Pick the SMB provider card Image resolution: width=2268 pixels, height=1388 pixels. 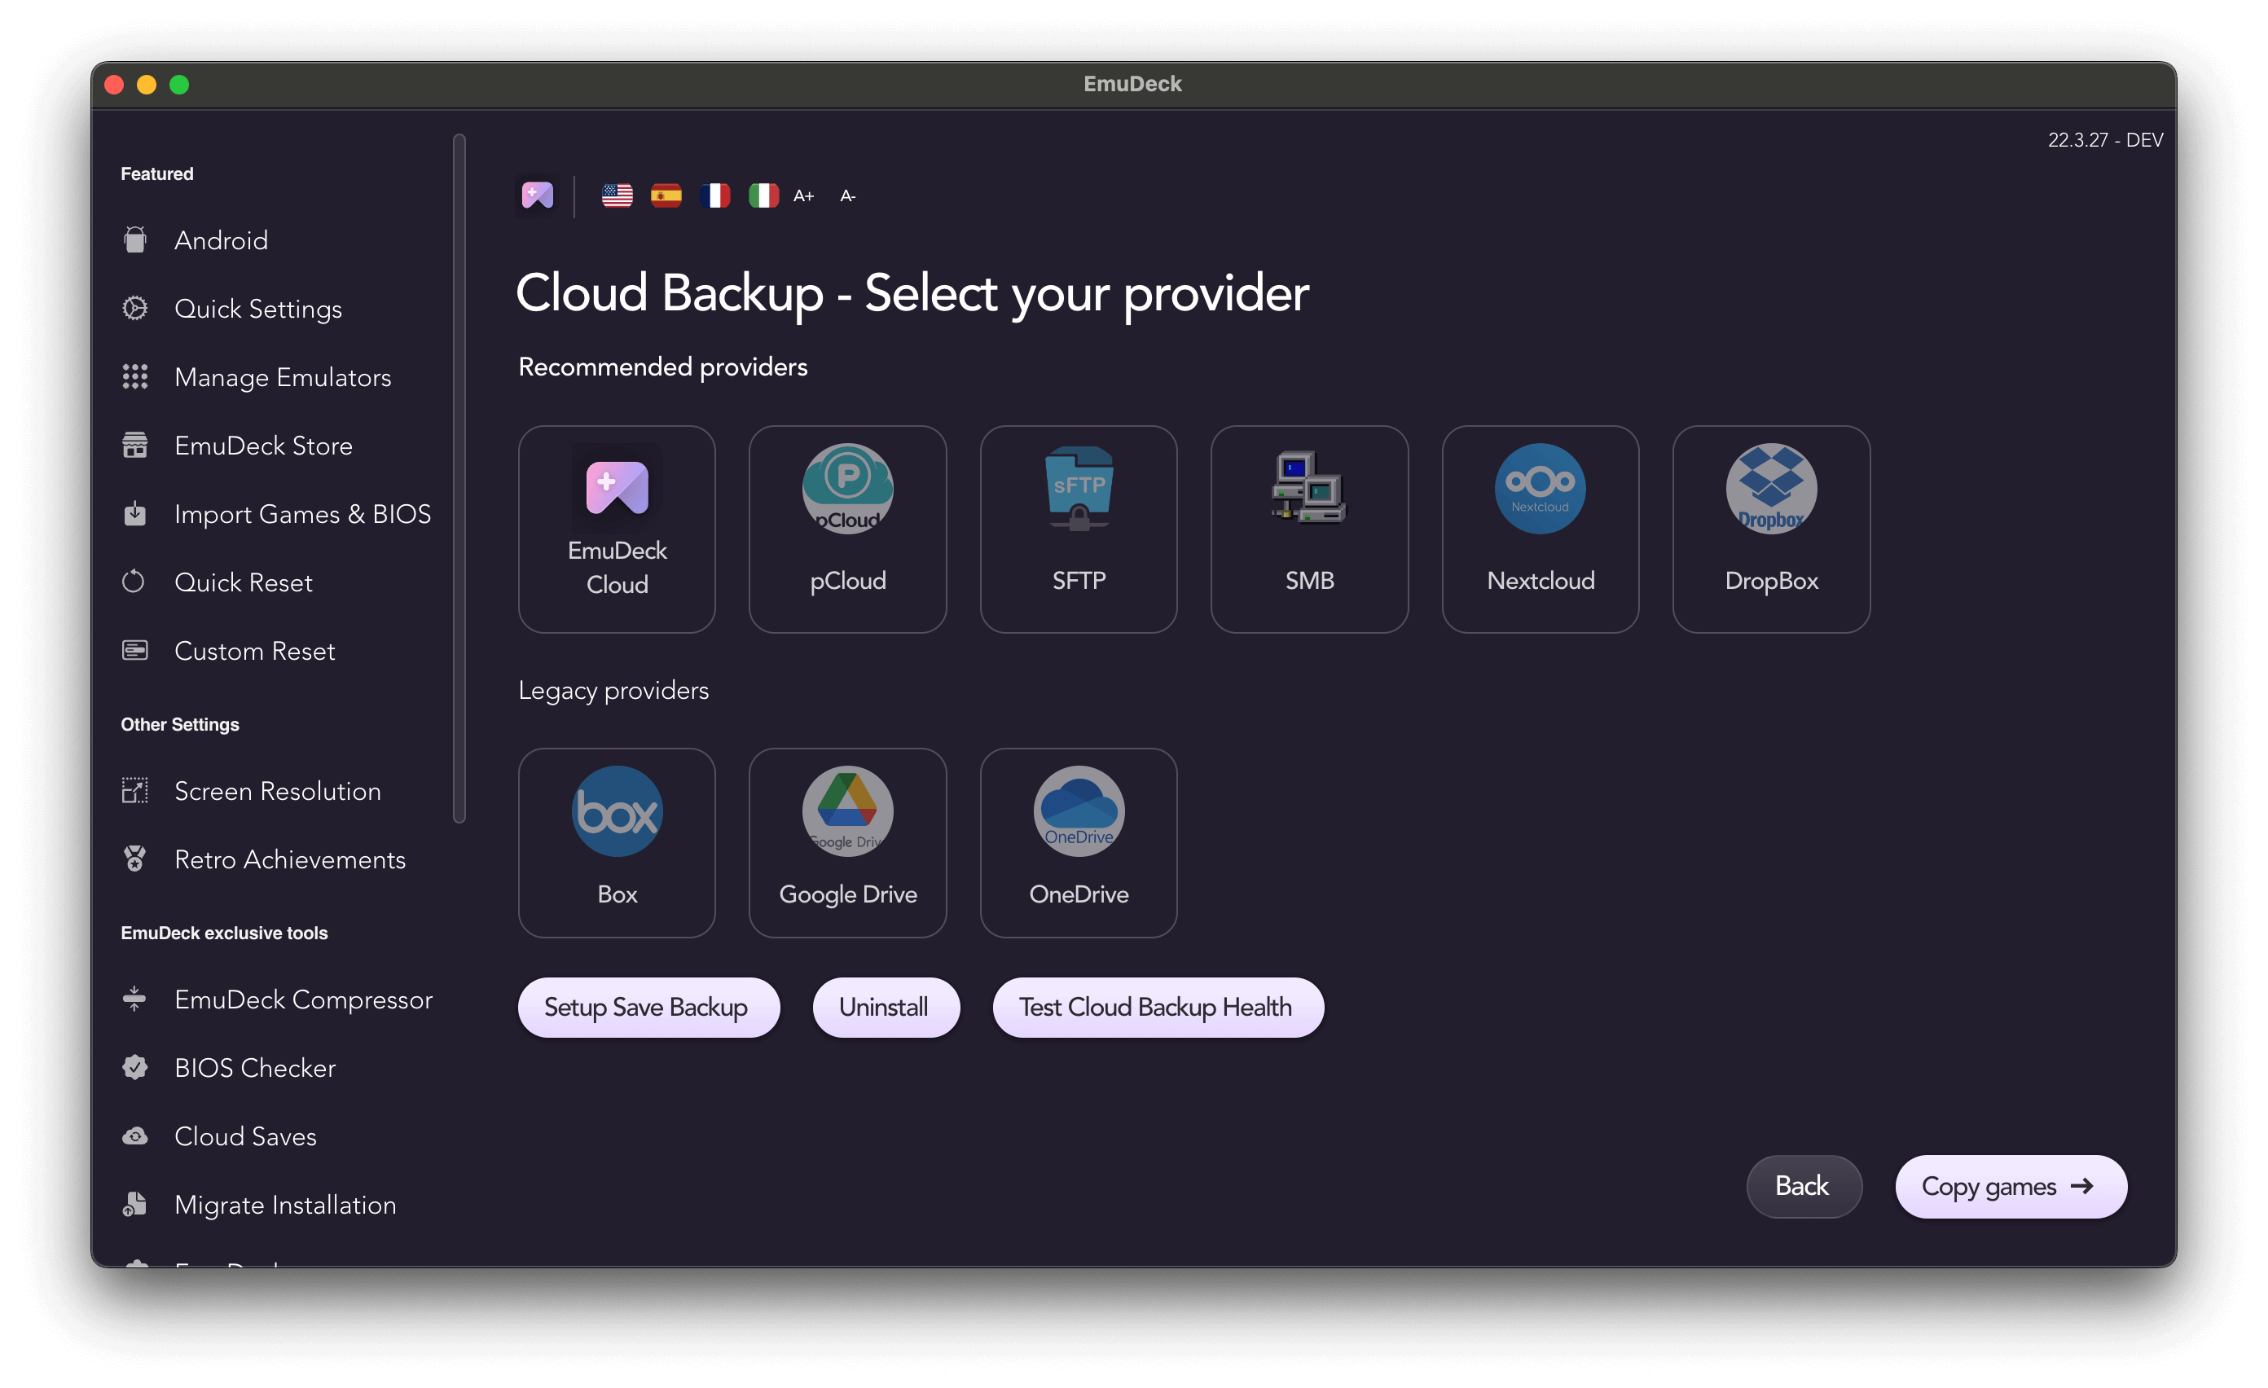point(1310,529)
